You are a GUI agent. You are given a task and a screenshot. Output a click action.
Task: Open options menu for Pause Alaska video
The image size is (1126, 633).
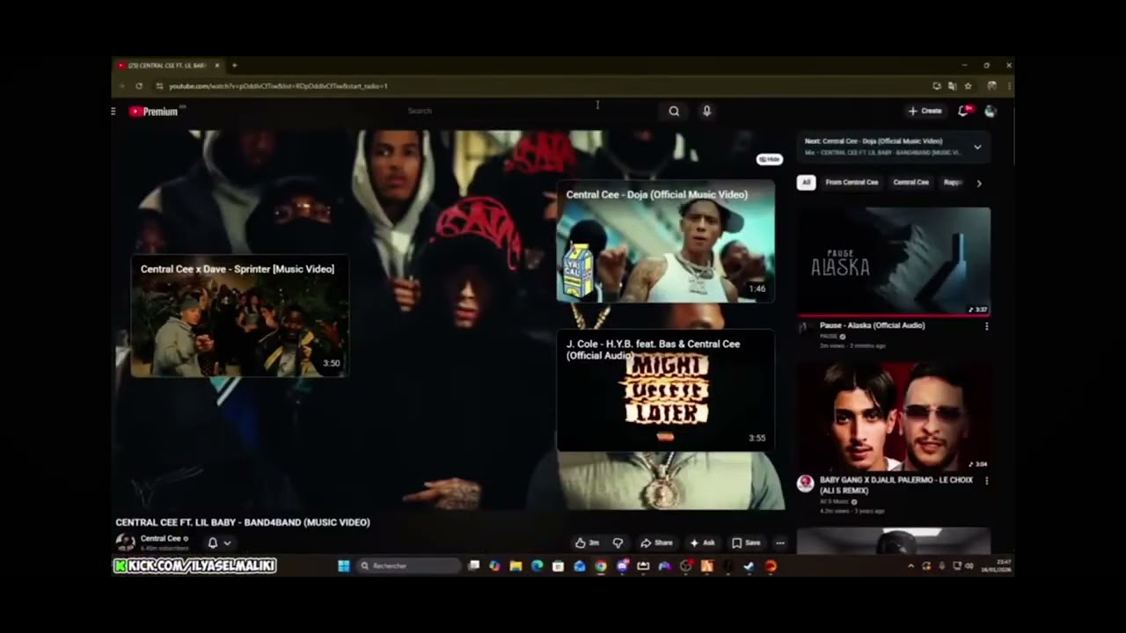(x=986, y=326)
